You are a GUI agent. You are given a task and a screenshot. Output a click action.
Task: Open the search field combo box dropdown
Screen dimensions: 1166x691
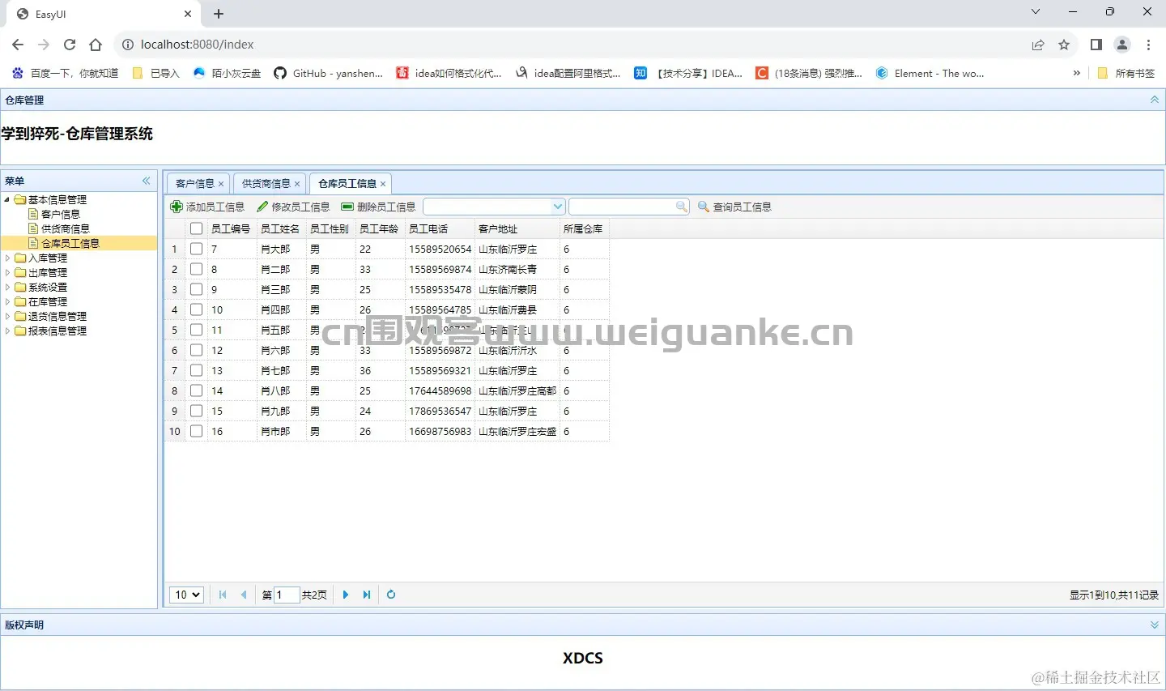[557, 207]
